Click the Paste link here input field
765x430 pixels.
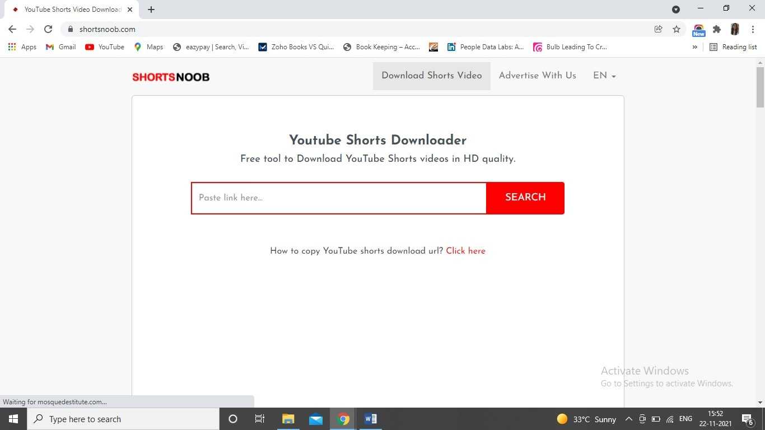339,198
